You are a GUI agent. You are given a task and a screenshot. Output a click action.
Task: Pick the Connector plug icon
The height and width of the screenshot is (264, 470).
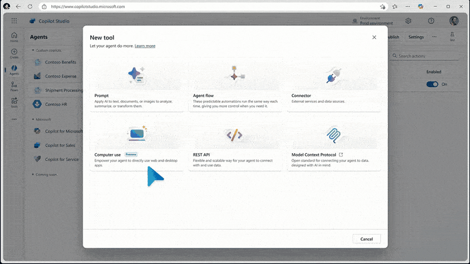333,76
